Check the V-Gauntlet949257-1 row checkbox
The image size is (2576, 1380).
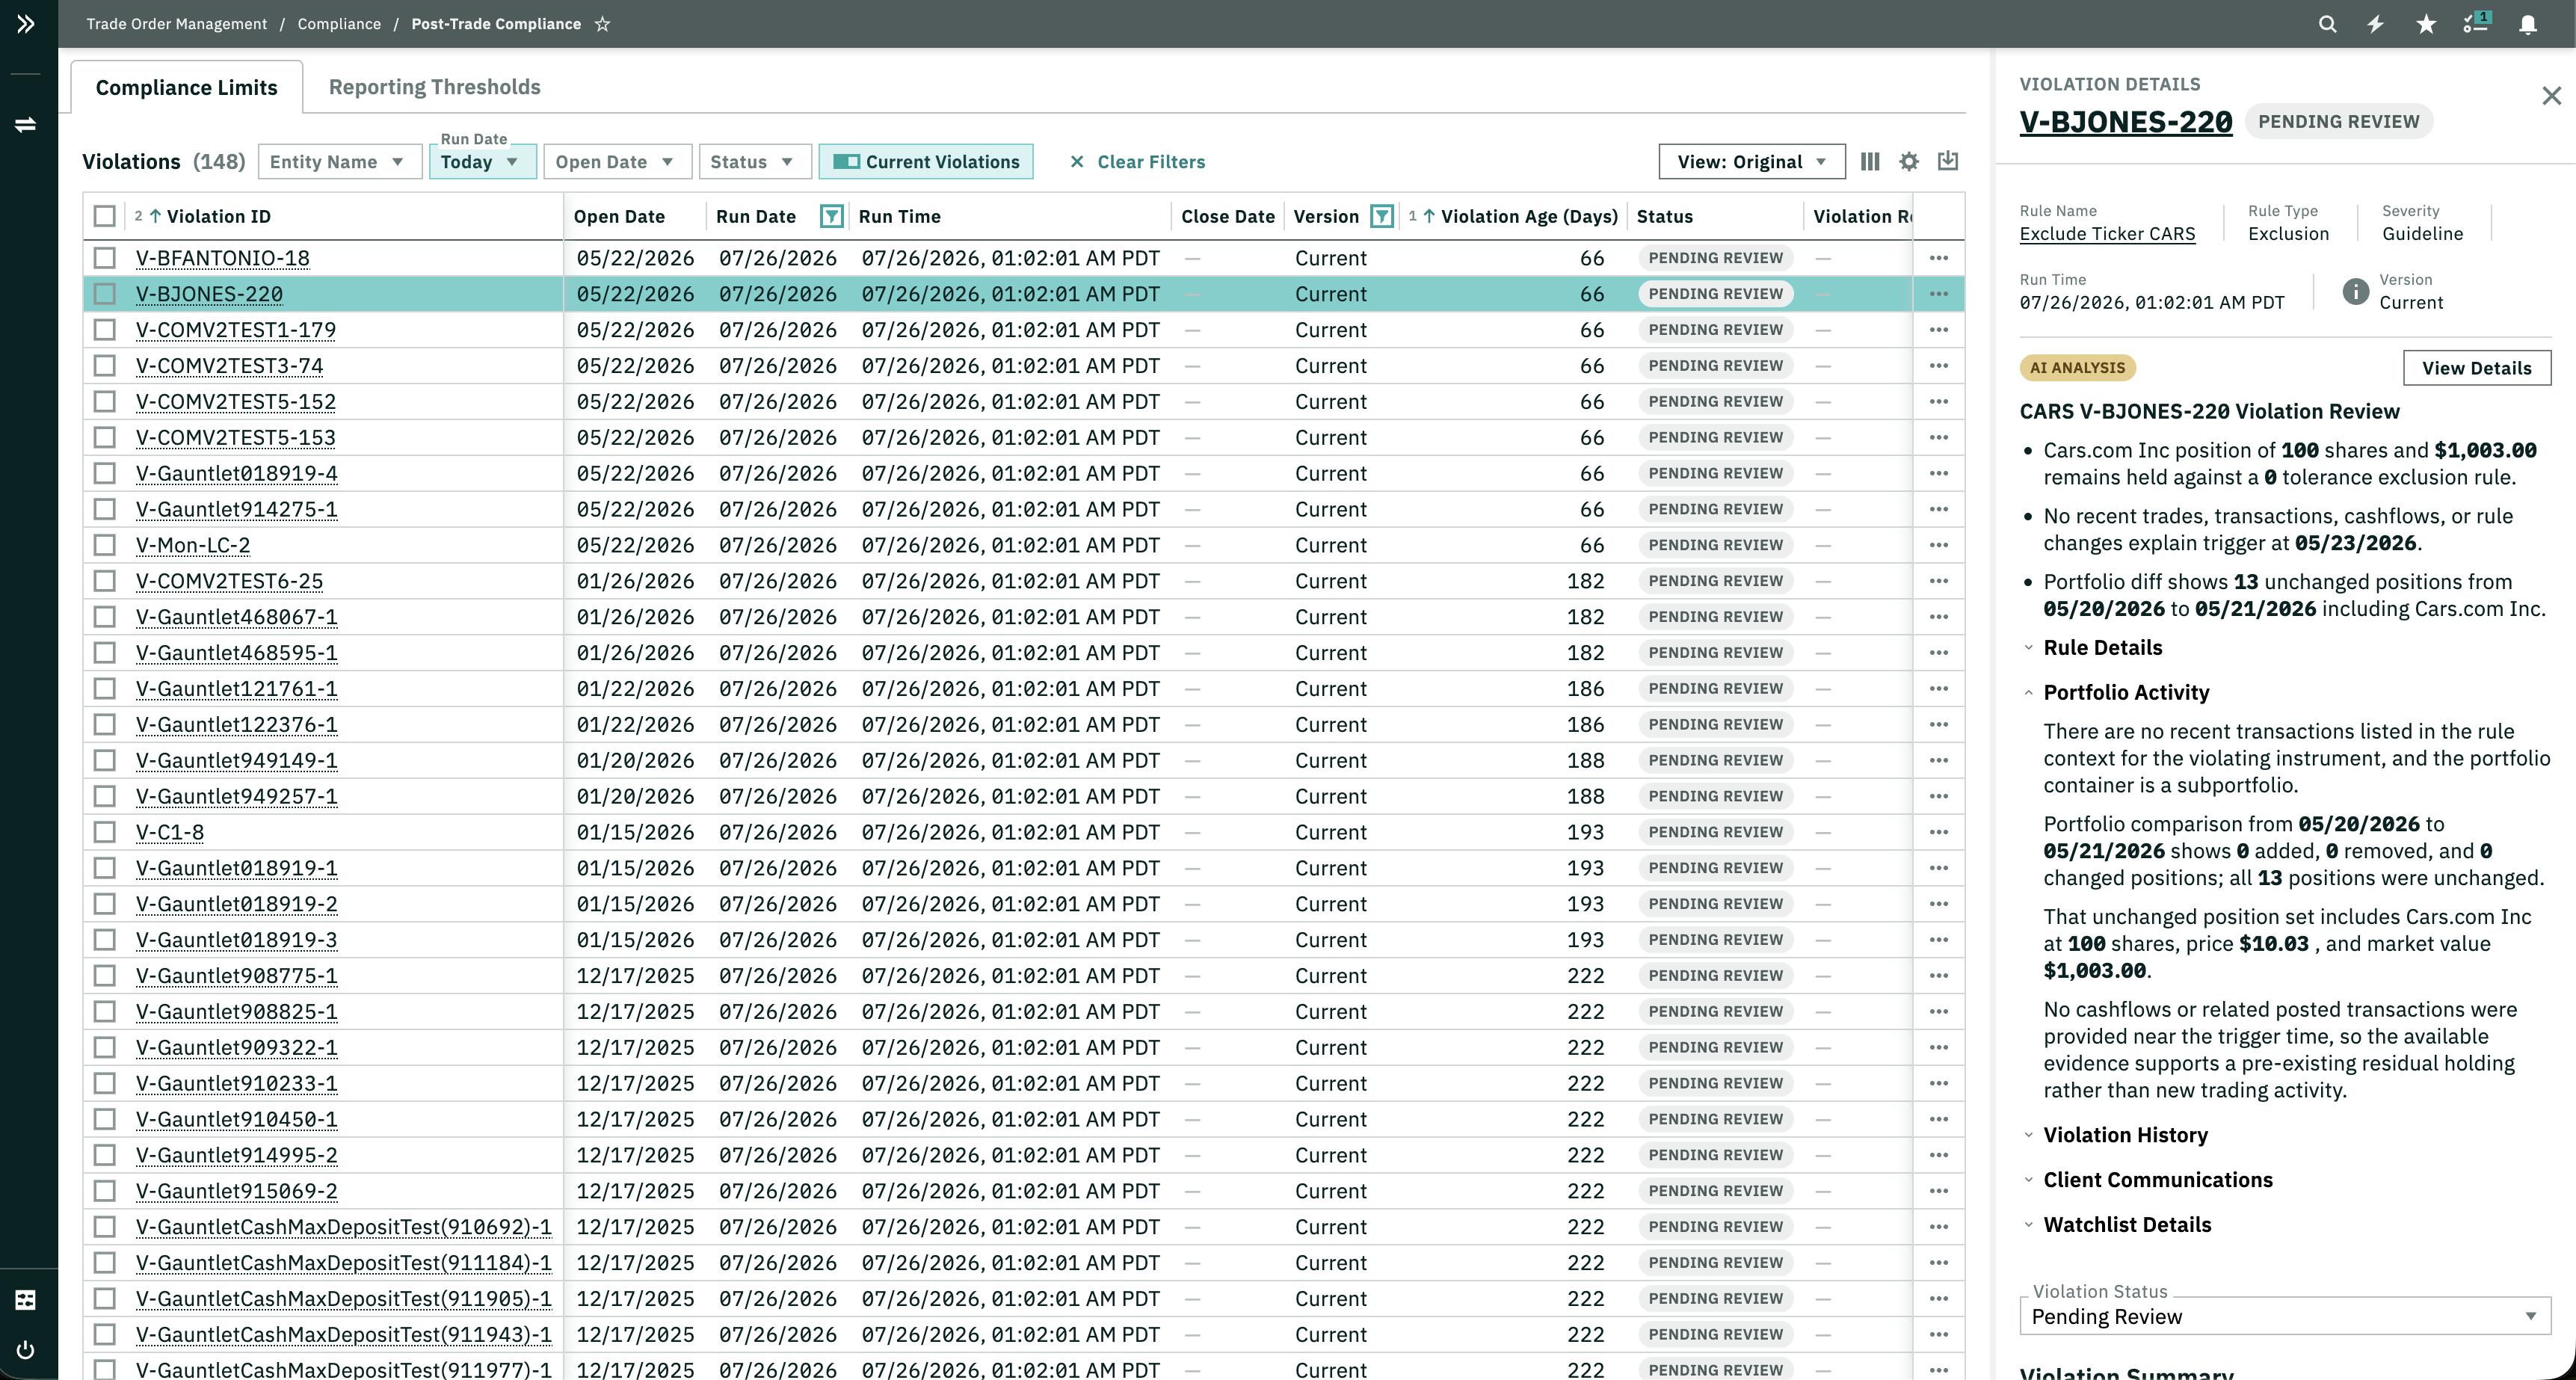point(105,796)
